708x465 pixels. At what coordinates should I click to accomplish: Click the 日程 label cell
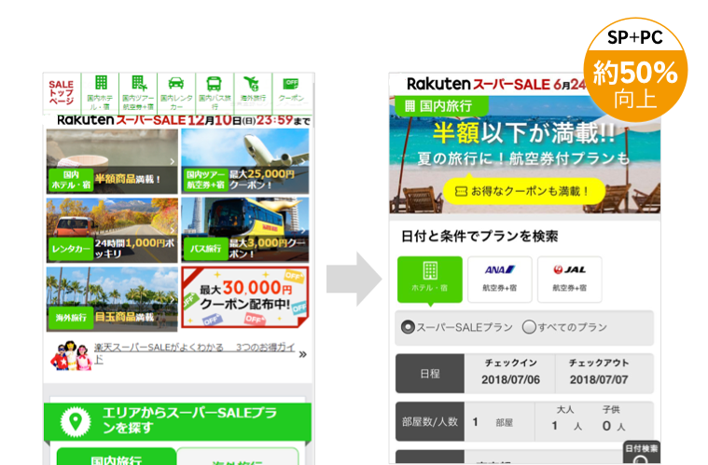(x=430, y=374)
